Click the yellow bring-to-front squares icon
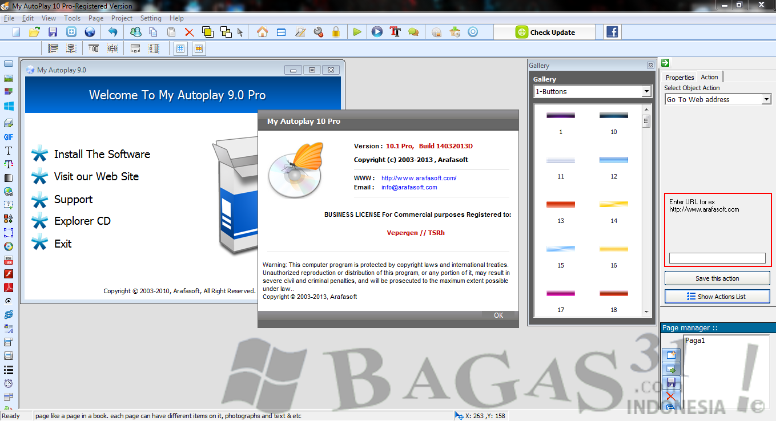This screenshot has width=776, height=421. click(x=207, y=33)
